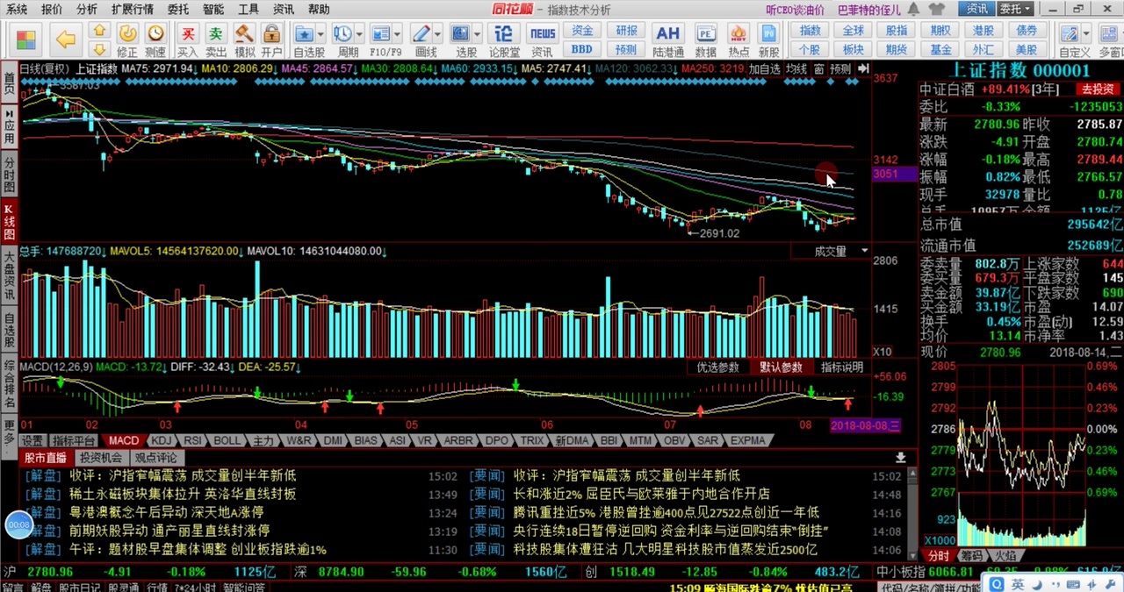
Task: Click the down arrow toolbar icon
Action: point(99,49)
